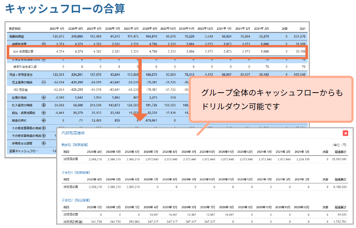The image size is (356, 228).
Task: Click the 内訳残高推移 popup title
Action: (x=73, y=133)
